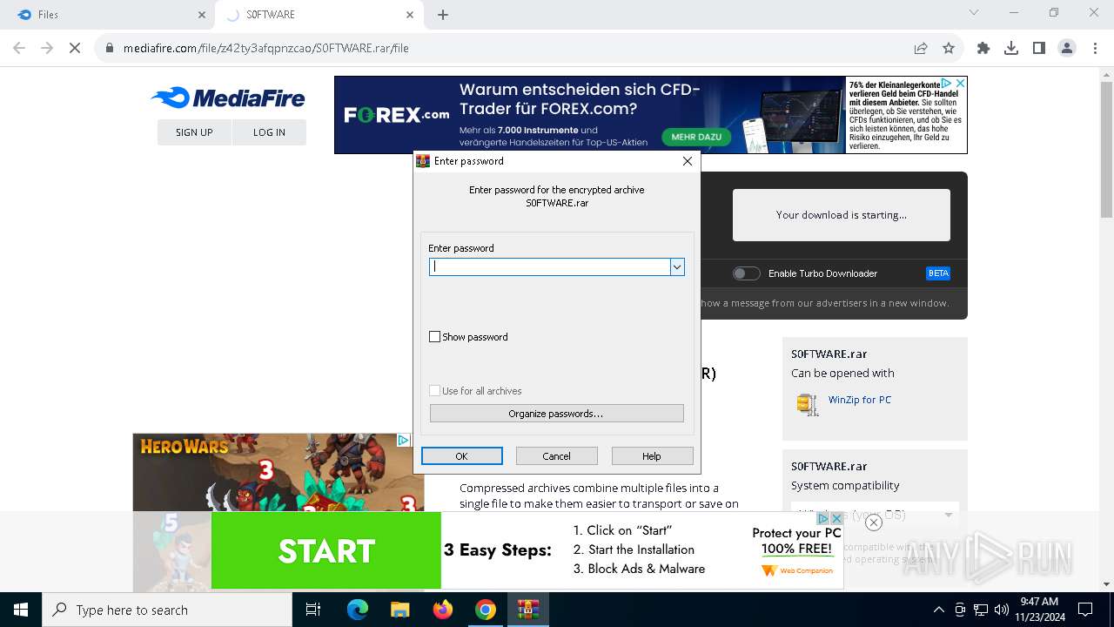This screenshot has width=1114, height=627.
Task: Click LOG IN on MediaFire
Action: tap(269, 132)
